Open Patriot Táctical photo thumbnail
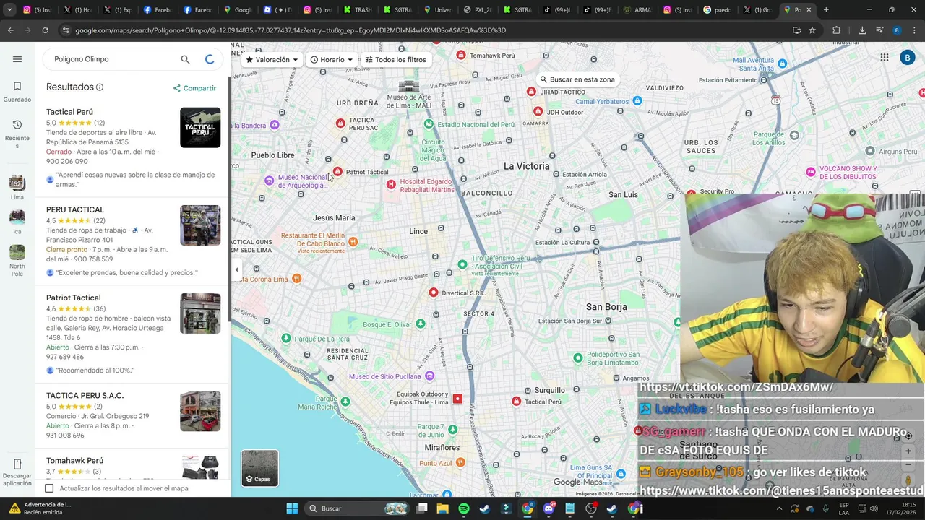 (200, 313)
